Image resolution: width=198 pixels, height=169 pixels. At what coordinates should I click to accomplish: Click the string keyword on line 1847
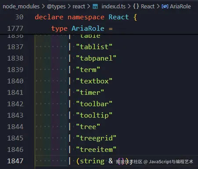[92, 161]
